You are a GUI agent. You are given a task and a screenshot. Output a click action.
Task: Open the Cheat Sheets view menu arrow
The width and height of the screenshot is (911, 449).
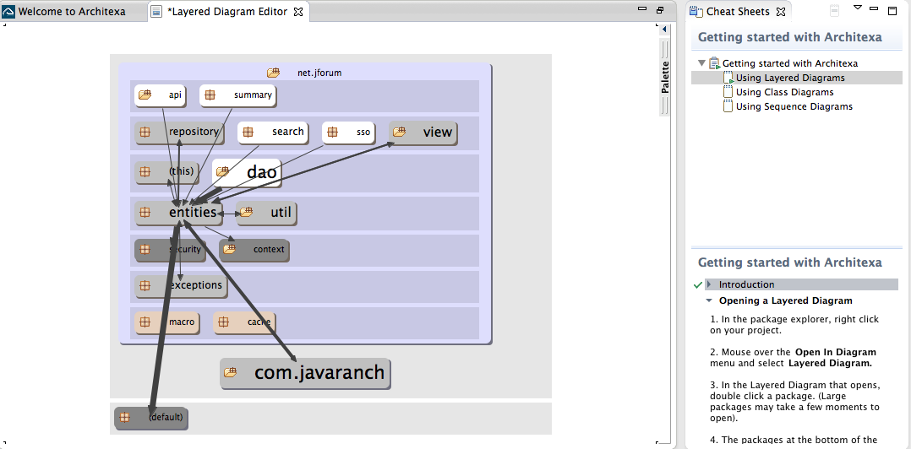pyautogui.click(x=857, y=9)
